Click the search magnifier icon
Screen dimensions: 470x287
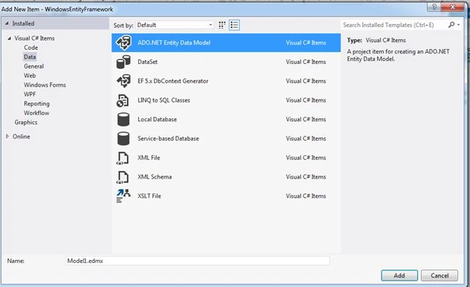(451, 25)
